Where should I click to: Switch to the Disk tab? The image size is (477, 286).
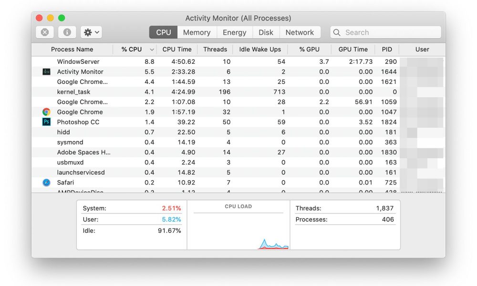pyautogui.click(x=266, y=32)
